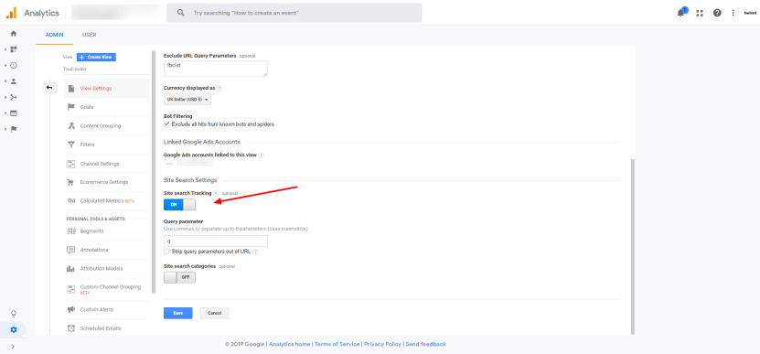The height and width of the screenshot is (354, 760).
Task: Click the Save button
Action: click(x=178, y=313)
